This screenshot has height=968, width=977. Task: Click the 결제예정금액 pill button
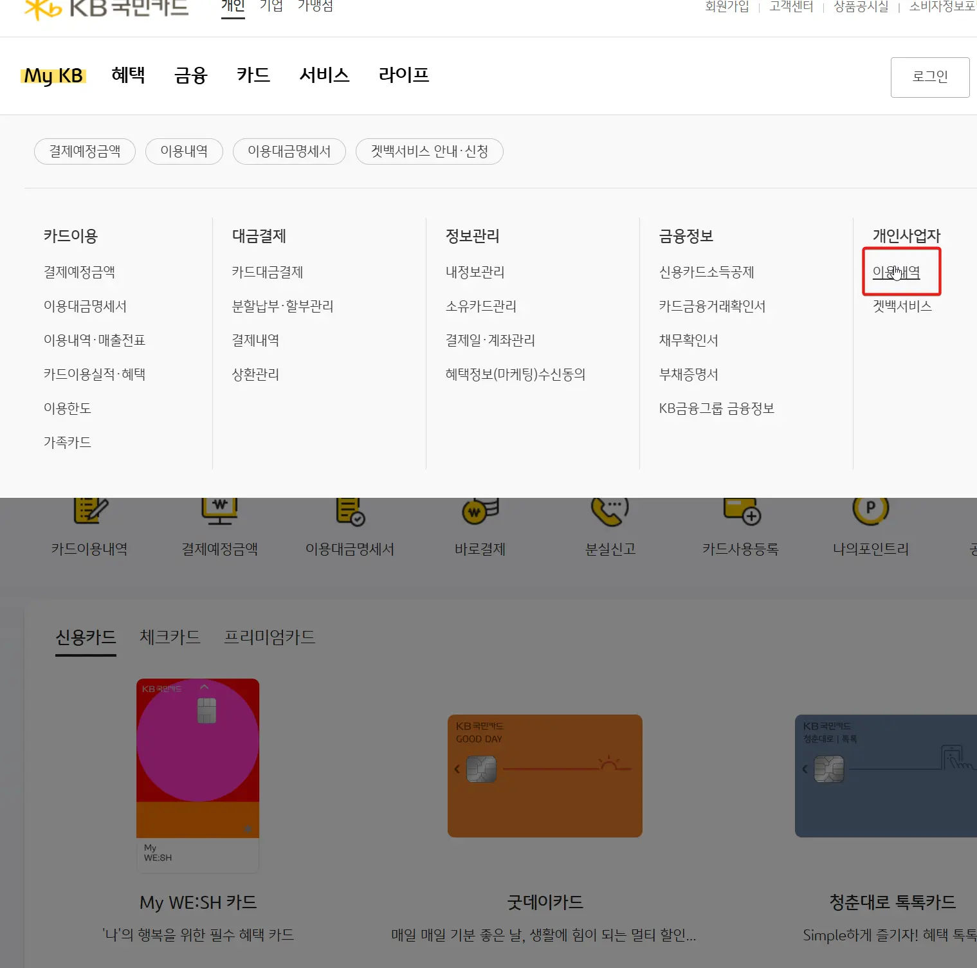(x=85, y=151)
